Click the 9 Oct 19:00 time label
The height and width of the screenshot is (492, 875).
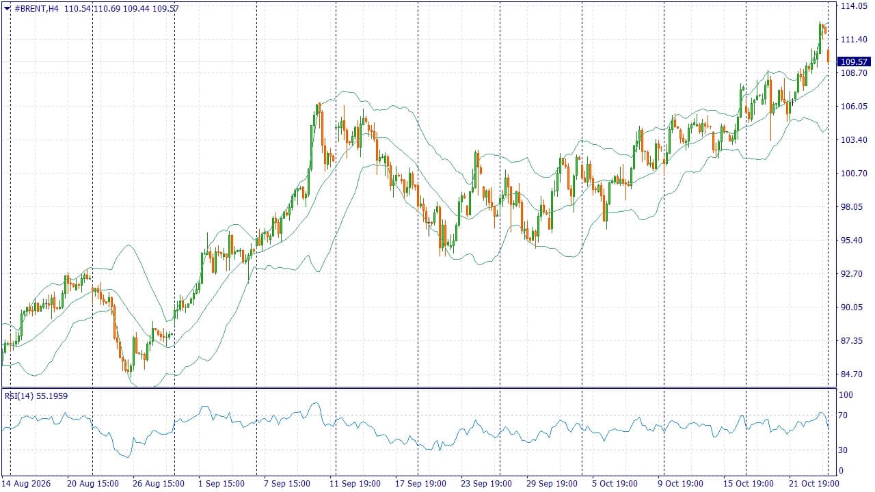[x=680, y=483]
